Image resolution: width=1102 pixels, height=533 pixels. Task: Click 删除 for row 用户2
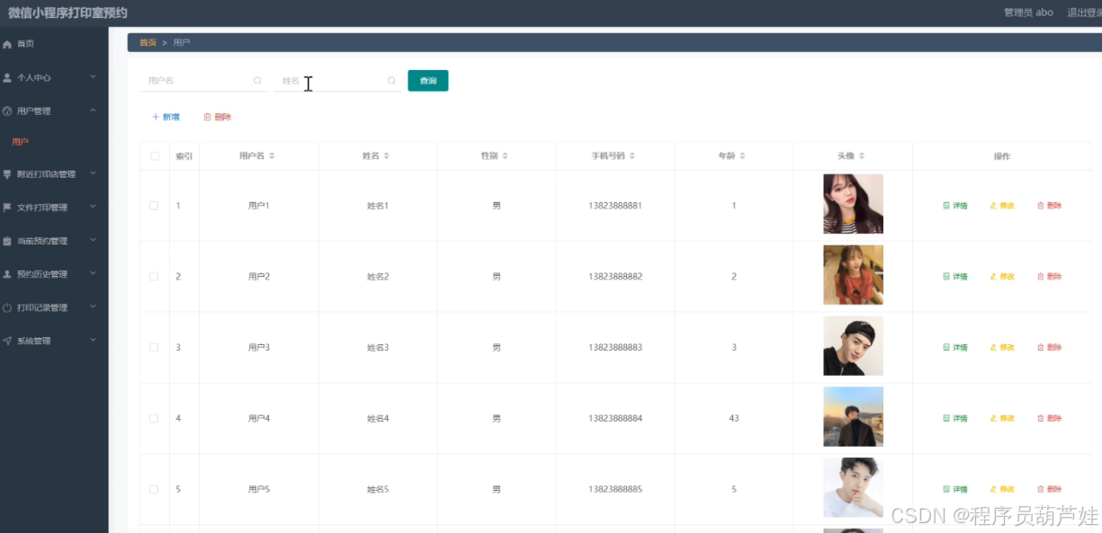tap(1050, 277)
